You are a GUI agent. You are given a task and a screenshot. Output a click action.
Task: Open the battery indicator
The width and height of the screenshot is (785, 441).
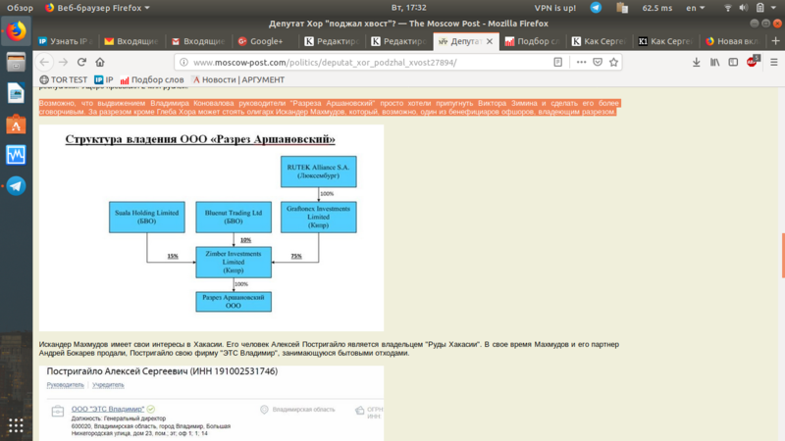759,8
